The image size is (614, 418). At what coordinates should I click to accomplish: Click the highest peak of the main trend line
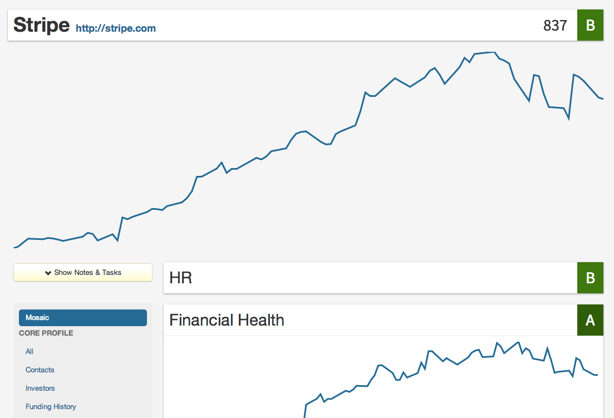(490, 52)
